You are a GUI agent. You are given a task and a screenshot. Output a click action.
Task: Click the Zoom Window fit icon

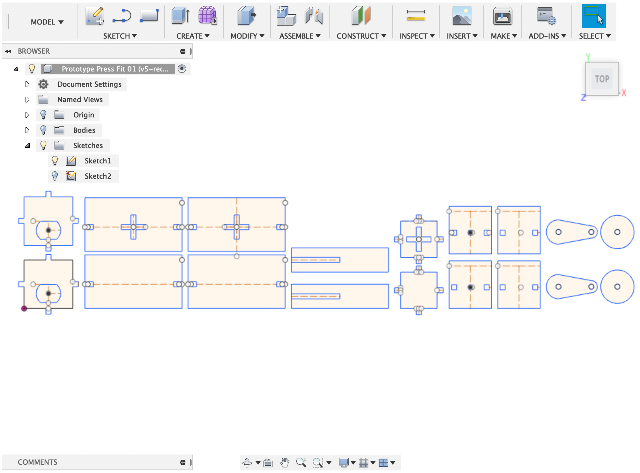[318, 462]
